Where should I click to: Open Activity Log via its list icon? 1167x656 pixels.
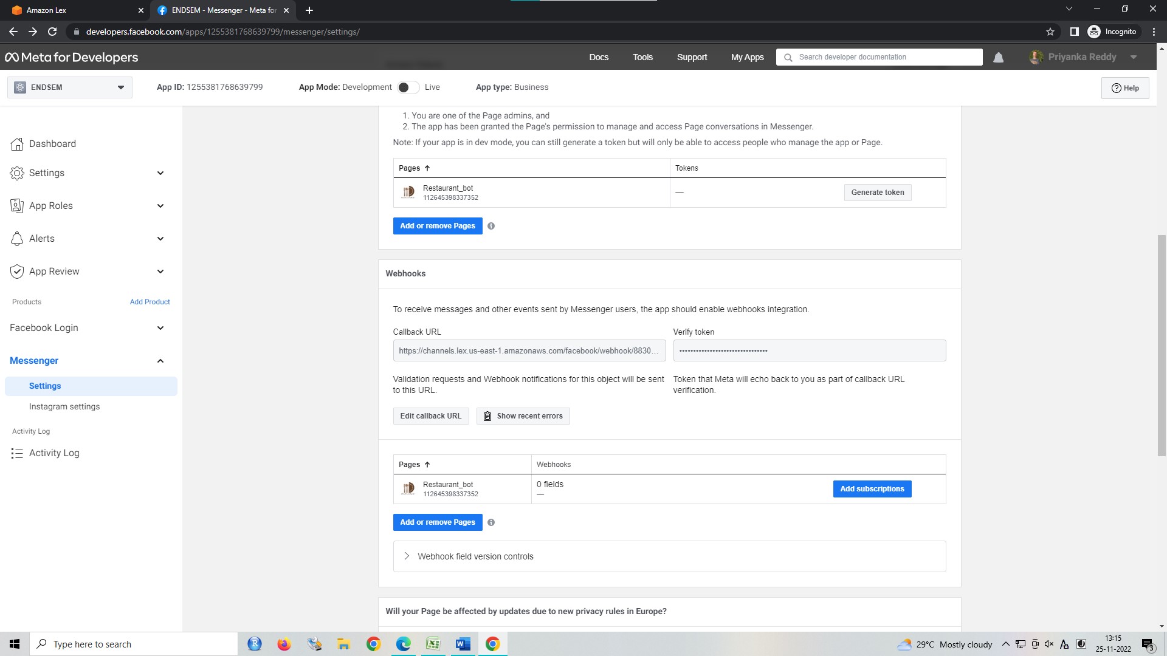tap(17, 453)
